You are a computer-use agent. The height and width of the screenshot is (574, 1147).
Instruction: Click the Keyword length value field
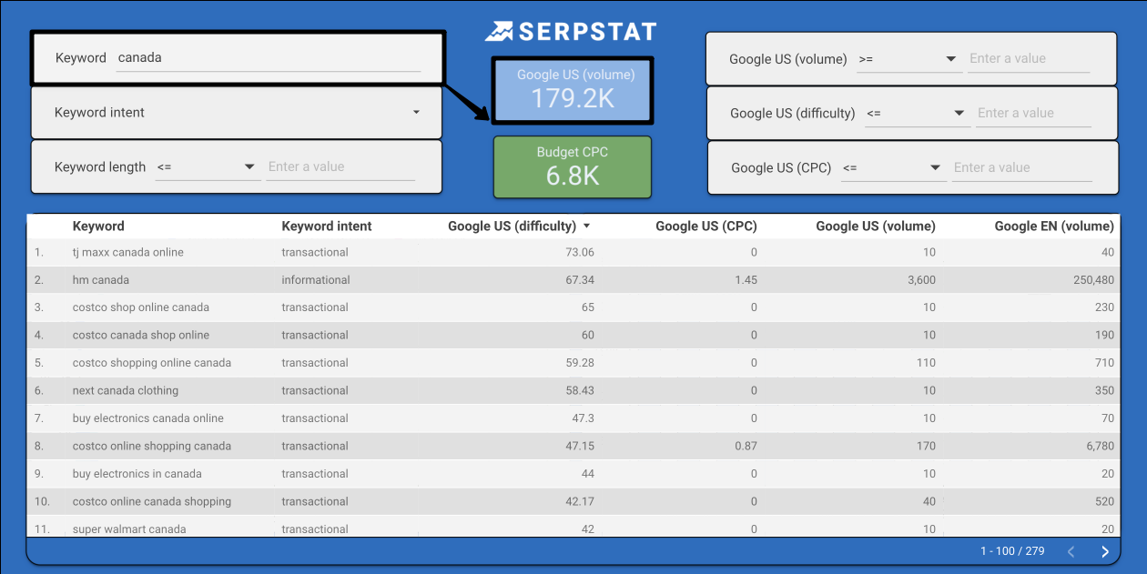[x=340, y=167]
